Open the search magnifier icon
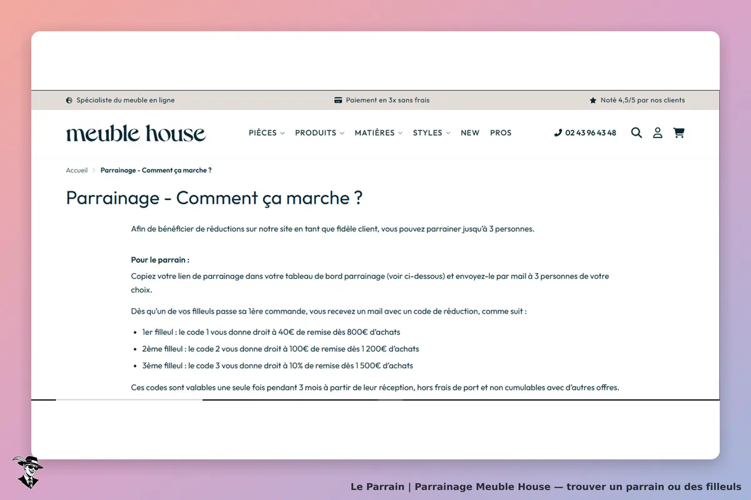Viewport: 751px width, 500px height. pyautogui.click(x=636, y=132)
